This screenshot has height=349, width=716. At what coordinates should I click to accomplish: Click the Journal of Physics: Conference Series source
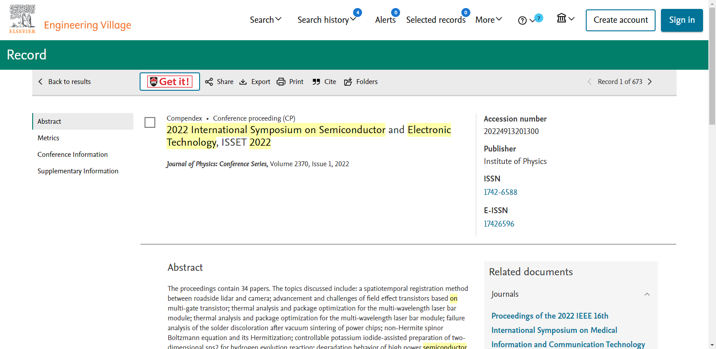point(217,164)
